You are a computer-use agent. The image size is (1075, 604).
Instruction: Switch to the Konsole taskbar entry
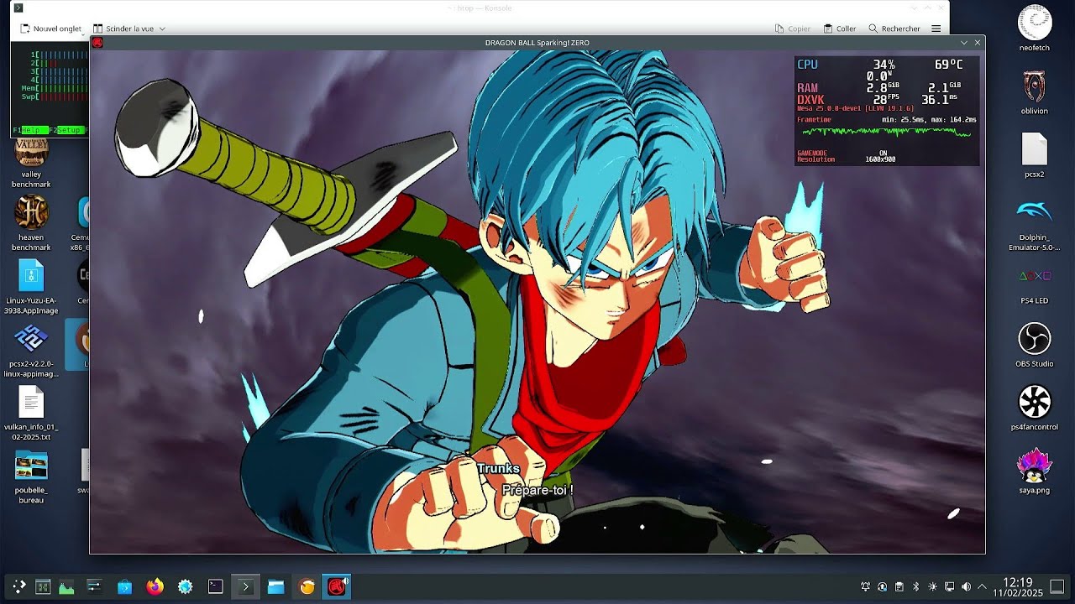(246, 587)
